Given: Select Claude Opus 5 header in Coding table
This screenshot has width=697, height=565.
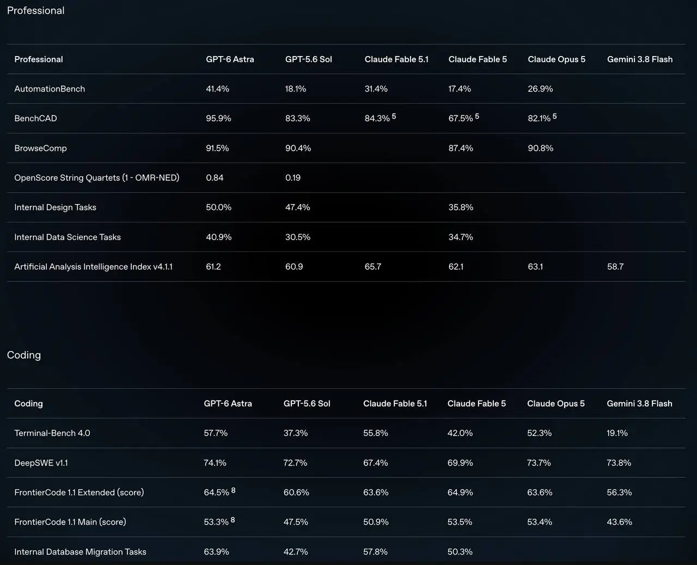Looking at the screenshot, I should 555,404.
